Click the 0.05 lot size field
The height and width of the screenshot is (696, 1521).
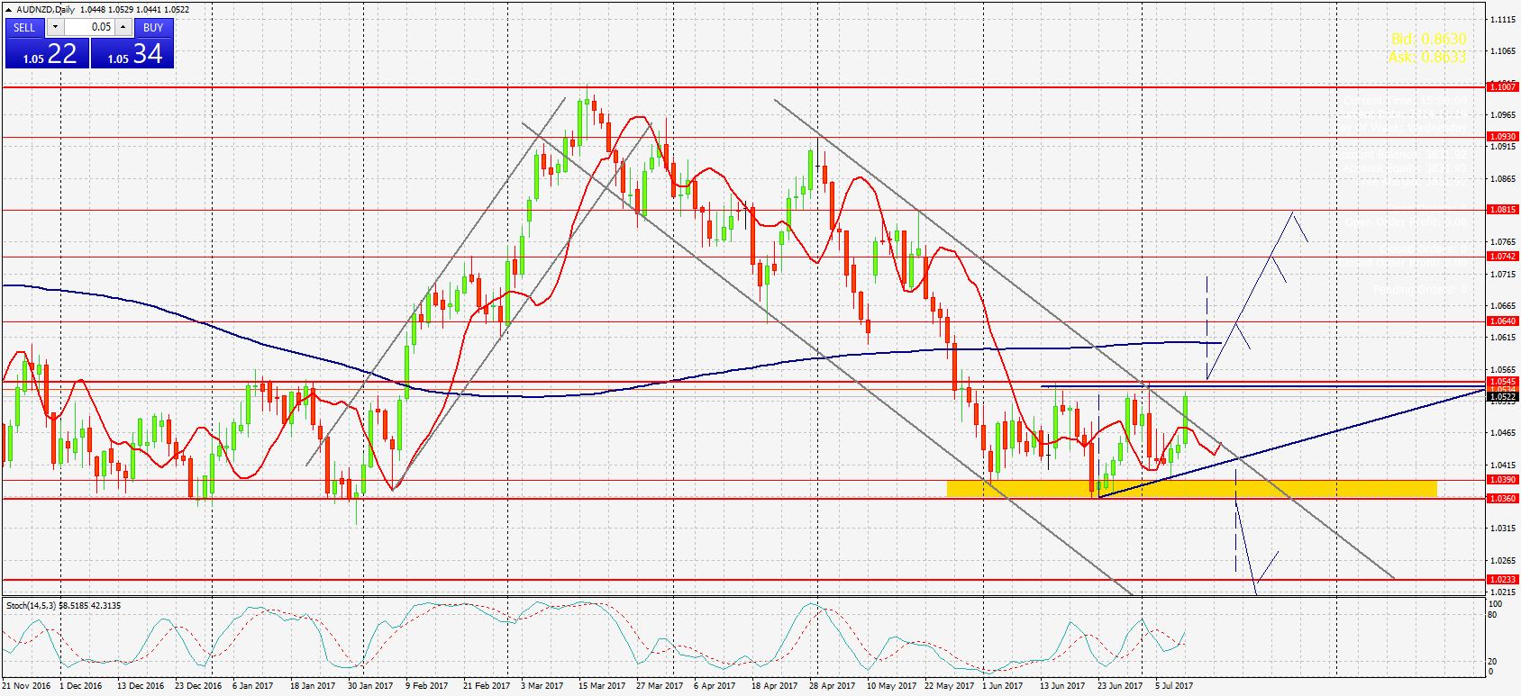coord(89,27)
